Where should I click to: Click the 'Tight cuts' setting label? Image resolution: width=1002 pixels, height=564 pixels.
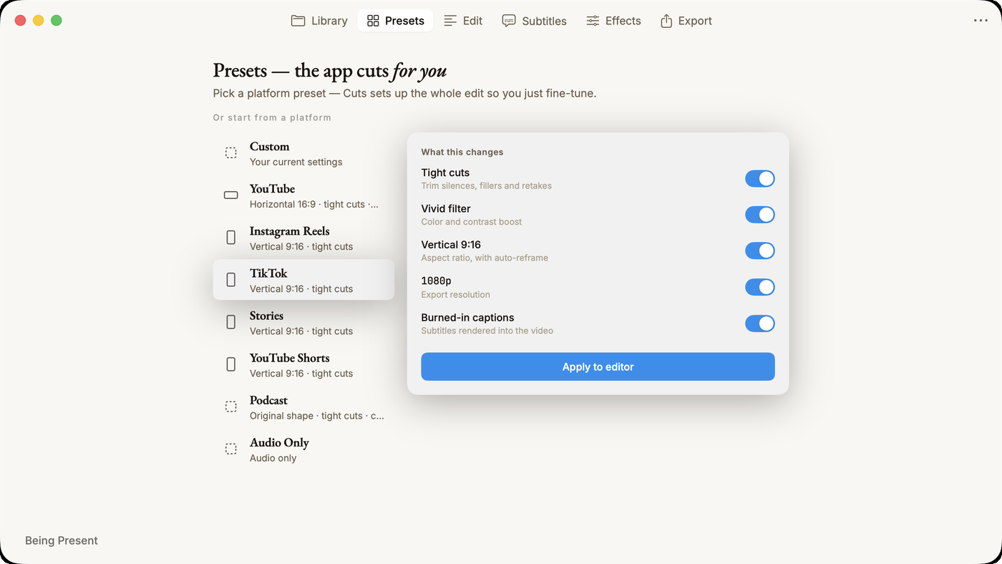click(x=445, y=172)
